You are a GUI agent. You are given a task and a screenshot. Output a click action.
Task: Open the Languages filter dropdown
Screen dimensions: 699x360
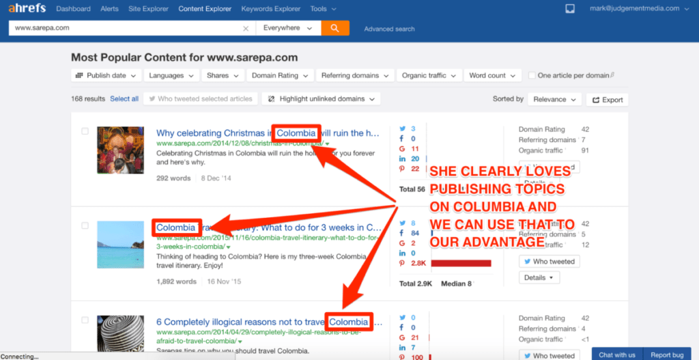(x=171, y=75)
